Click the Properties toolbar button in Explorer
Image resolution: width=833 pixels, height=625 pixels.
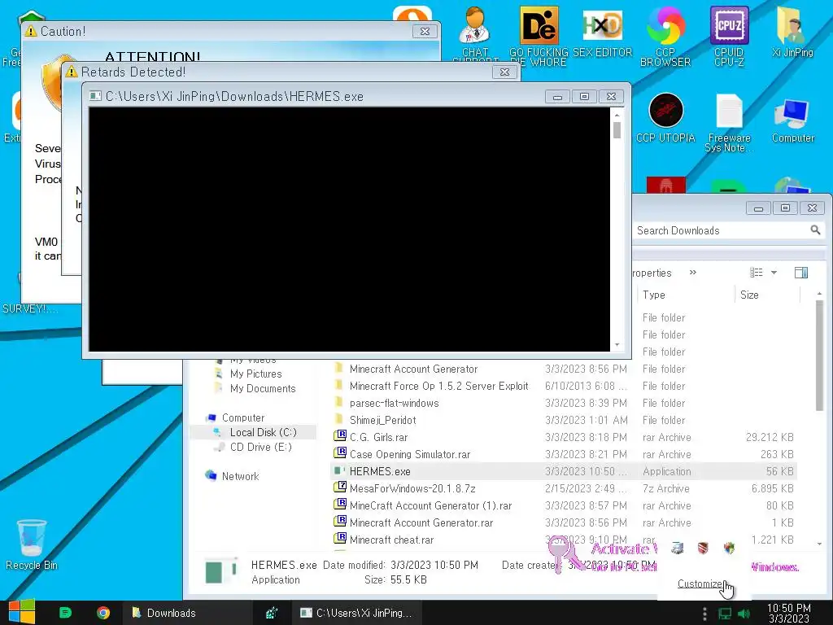[x=652, y=273]
